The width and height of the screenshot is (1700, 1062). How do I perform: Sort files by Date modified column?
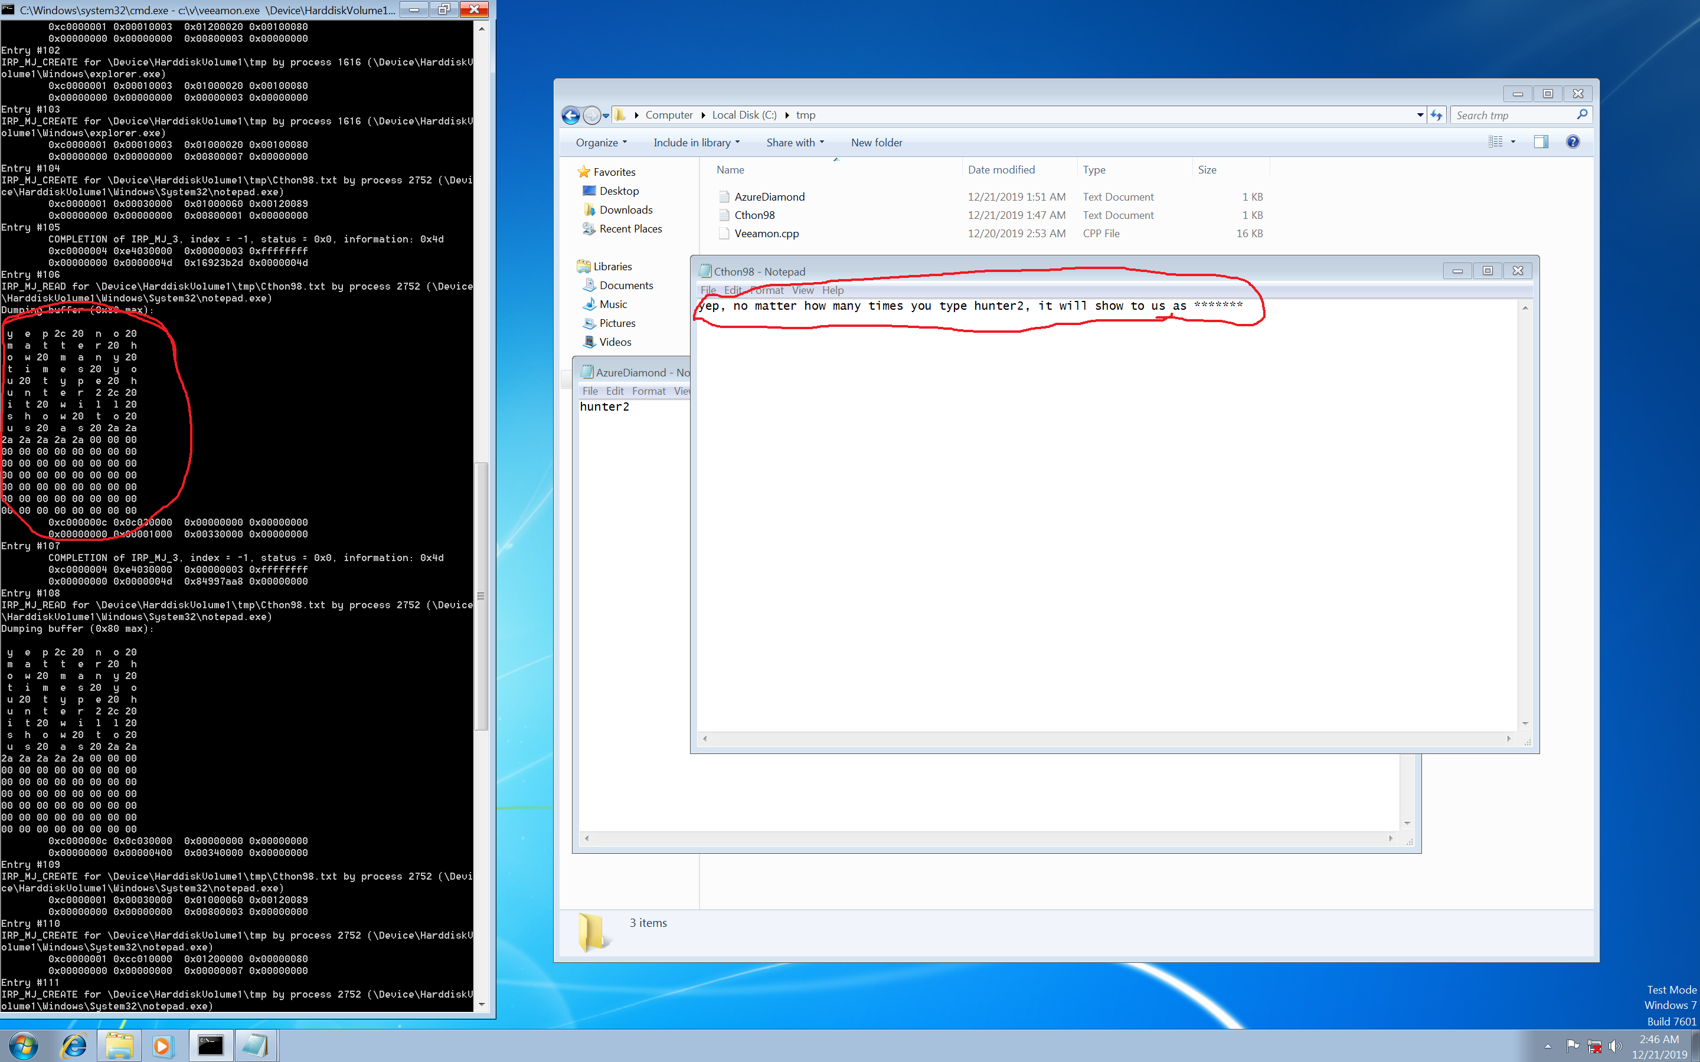click(1001, 170)
